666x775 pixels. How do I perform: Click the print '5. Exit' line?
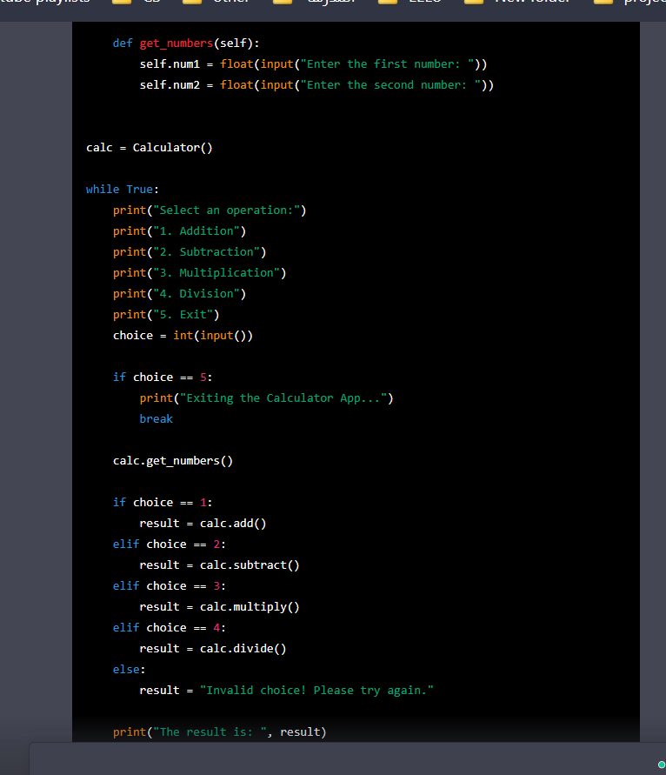pyautogui.click(x=166, y=315)
